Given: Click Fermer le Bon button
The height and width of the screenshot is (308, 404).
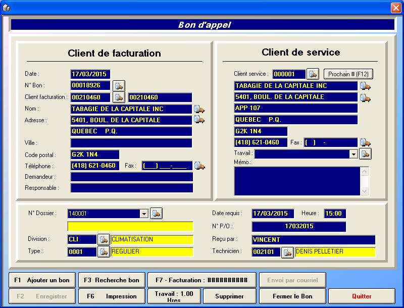Looking at the screenshot, I should pyautogui.click(x=292, y=296).
